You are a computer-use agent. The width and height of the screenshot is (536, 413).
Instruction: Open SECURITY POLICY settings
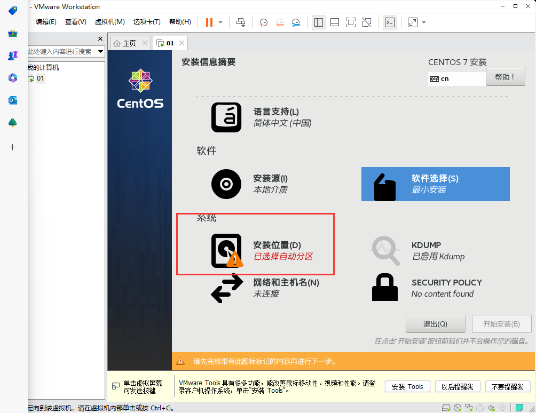[427, 288]
